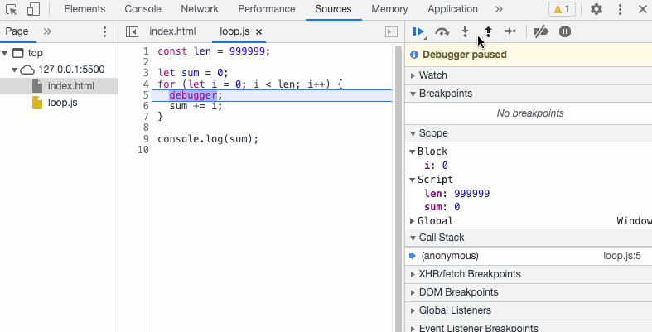Resume script execution
This screenshot has width=652, height=332.
pyautogui.click(x=418, y=31)
